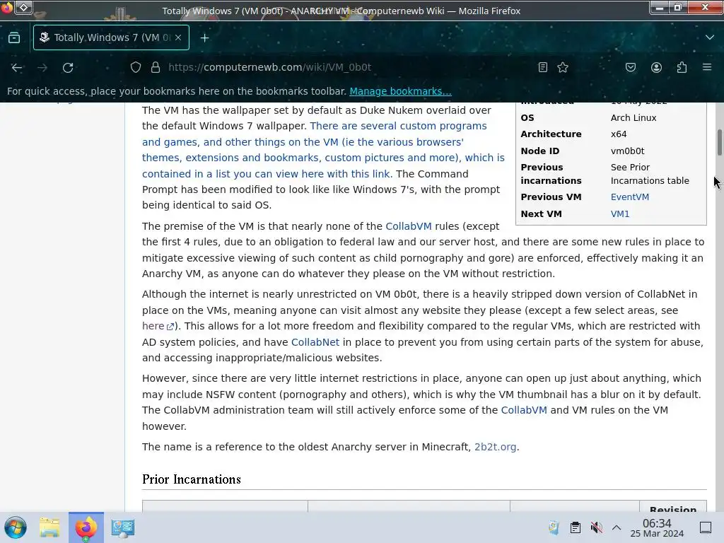Open VM1 next VM link
The width and height of the screenshot is (724, 543).
click(620, 214)
